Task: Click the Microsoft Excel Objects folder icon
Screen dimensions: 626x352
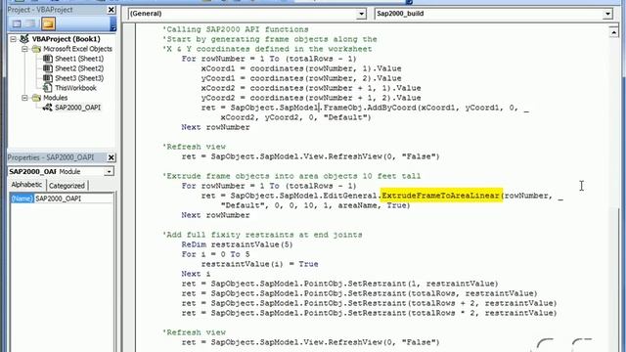Action: click(x=36, y=49)
